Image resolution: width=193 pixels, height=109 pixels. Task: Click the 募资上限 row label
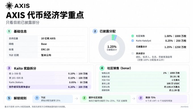pos(106,84)
